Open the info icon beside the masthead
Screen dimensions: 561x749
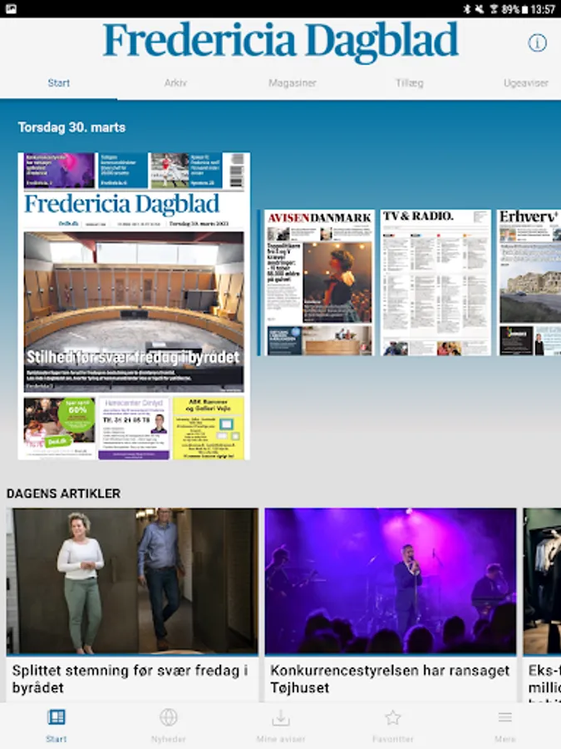click(x=537, y=43)
